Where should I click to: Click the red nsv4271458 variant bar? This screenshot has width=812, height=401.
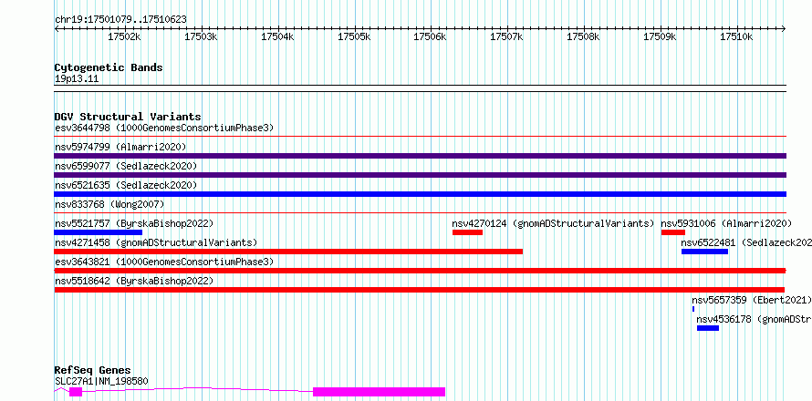[288, 252]
